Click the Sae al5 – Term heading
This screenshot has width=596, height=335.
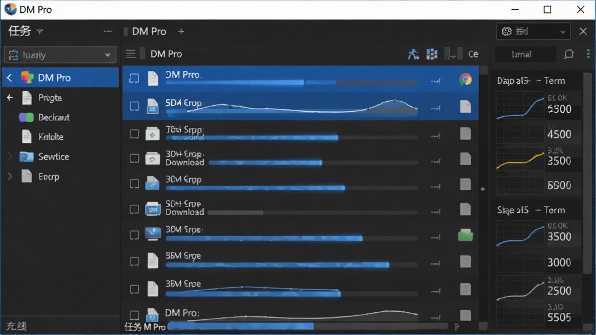click(531, 210)
